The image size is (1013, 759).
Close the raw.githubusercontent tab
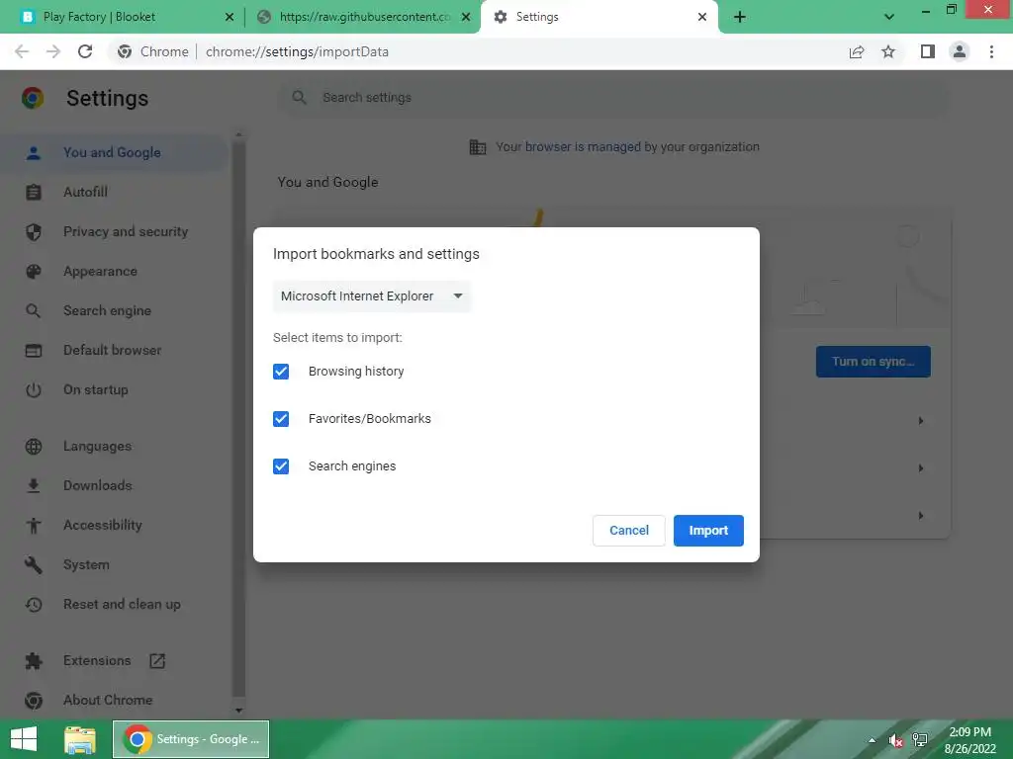point(465,17)
